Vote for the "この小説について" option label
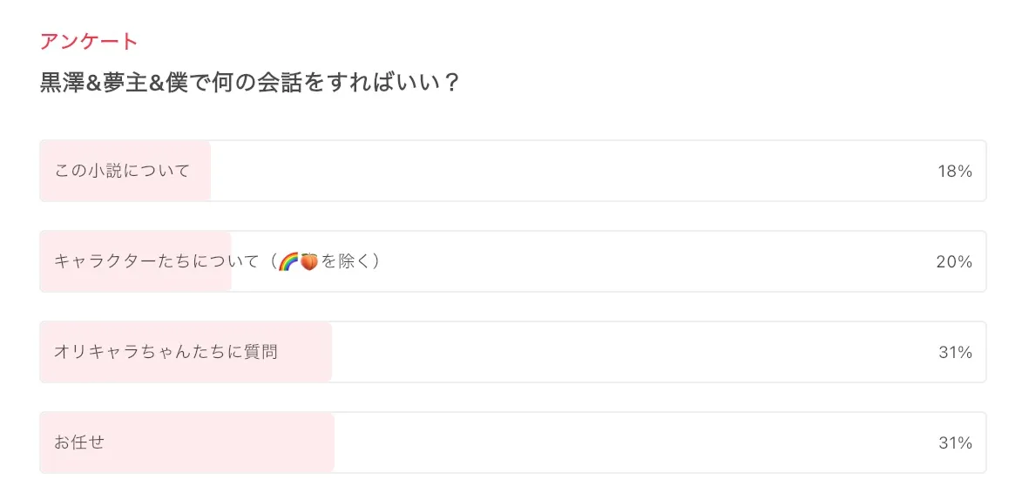The width and height of the screenshot is (1015, 500). [x=122, y=171]
